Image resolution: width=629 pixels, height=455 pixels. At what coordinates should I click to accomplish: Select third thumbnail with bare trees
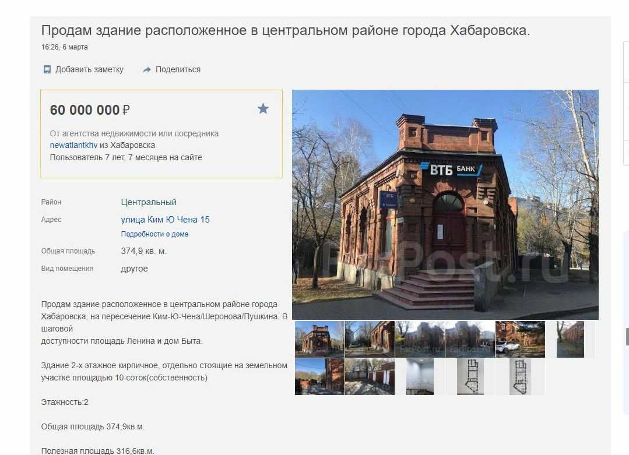coord(420,339)
